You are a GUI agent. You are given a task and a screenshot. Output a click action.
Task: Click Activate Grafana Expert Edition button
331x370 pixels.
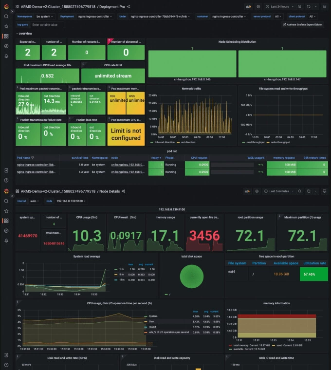[x=302, y=24]
